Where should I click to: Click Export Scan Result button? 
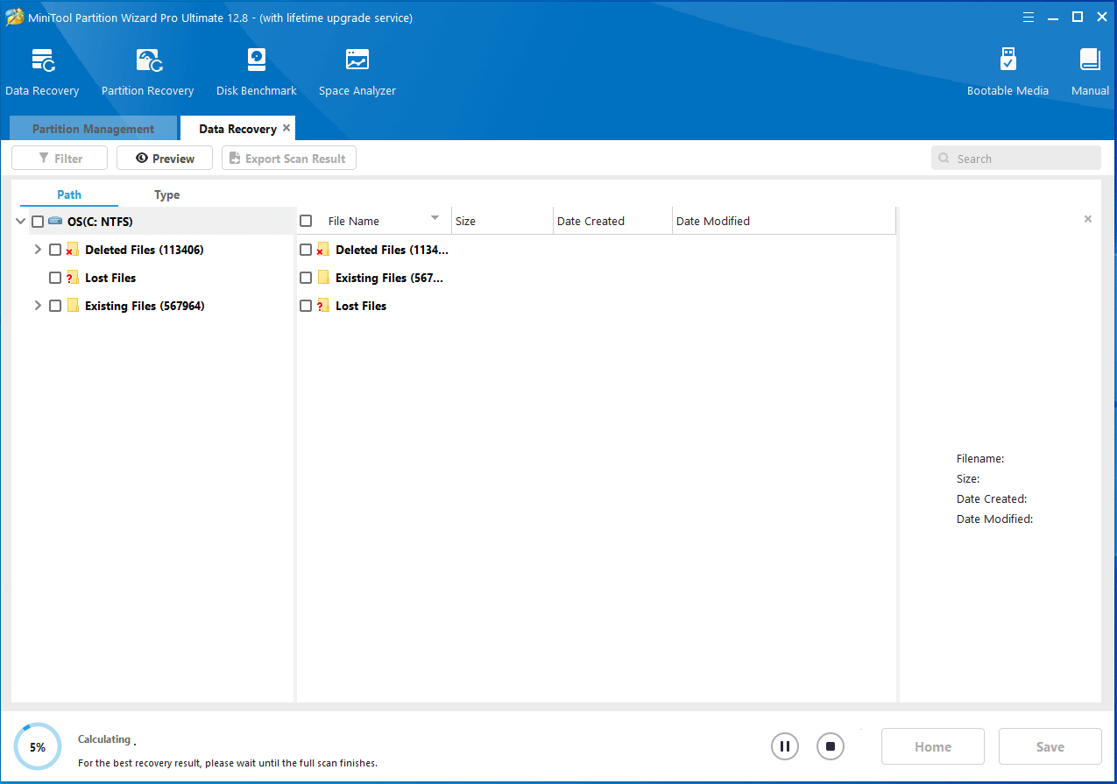coord(289,159)
